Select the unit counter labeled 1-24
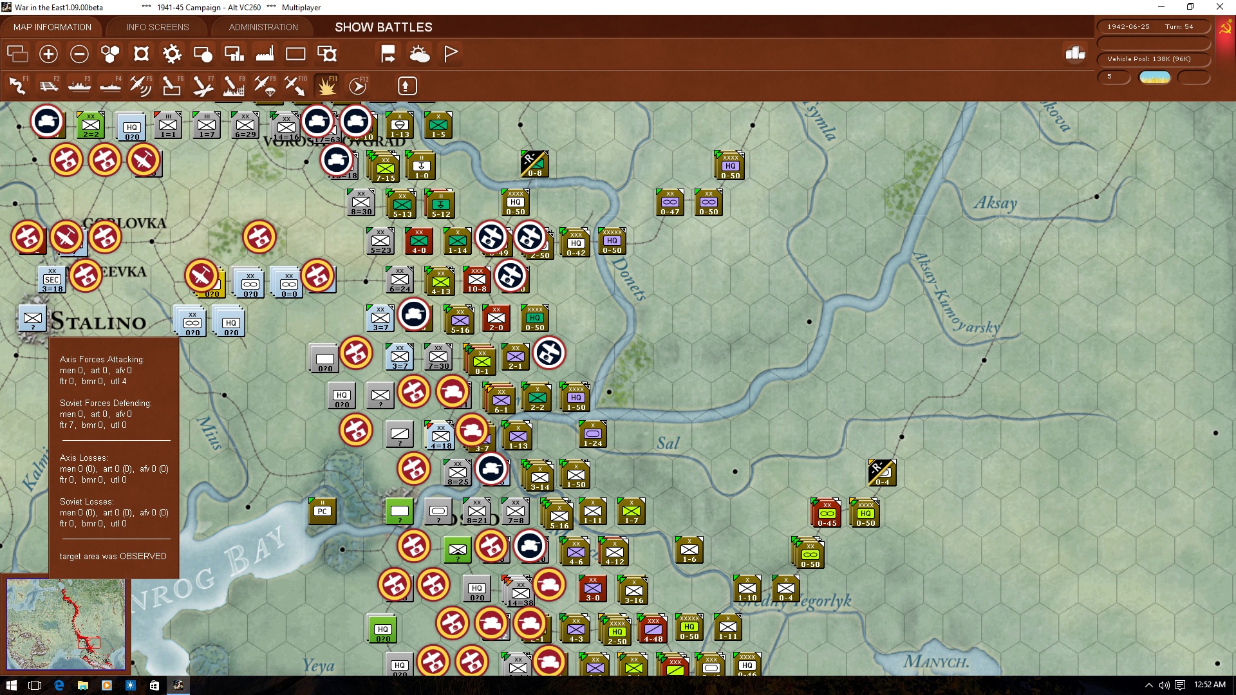 point(593,434)
